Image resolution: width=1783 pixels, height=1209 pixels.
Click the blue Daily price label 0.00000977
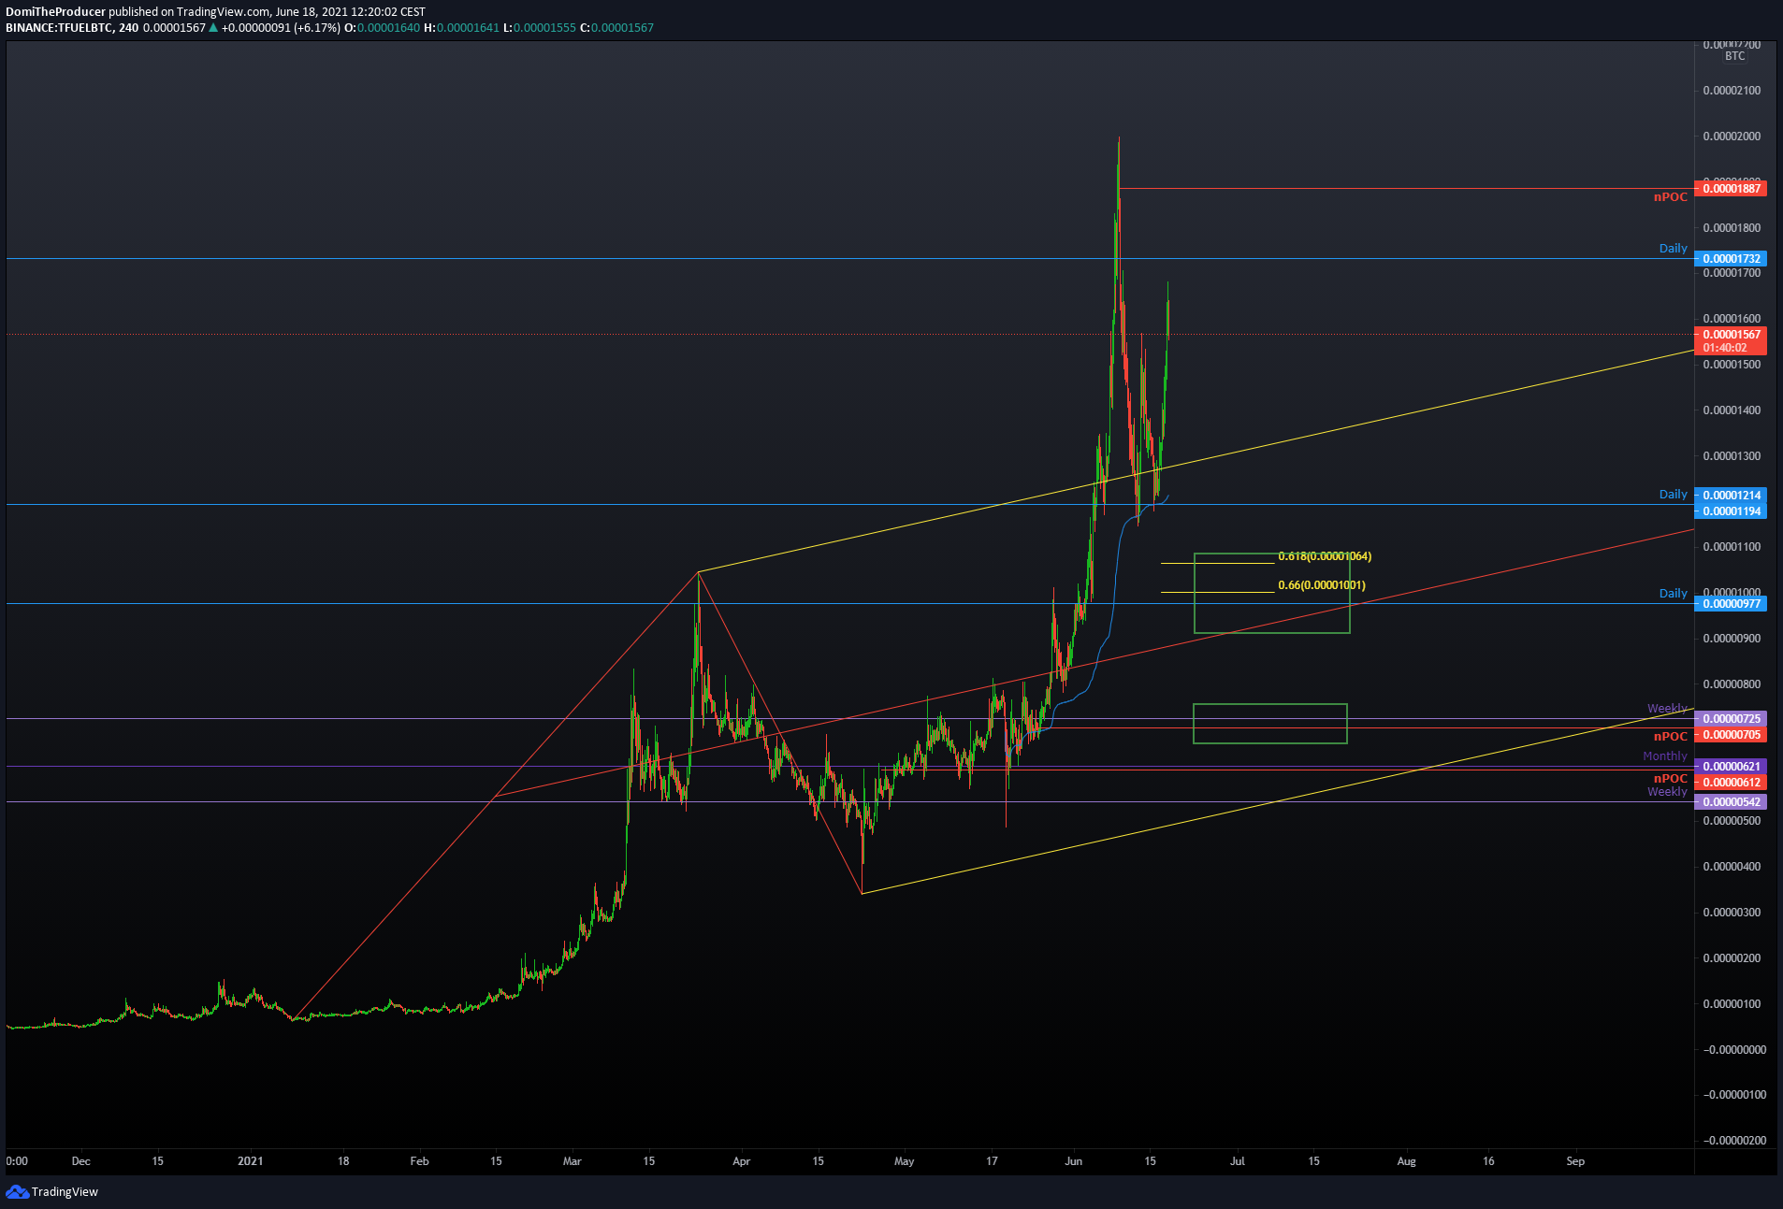click(1731, 604)
